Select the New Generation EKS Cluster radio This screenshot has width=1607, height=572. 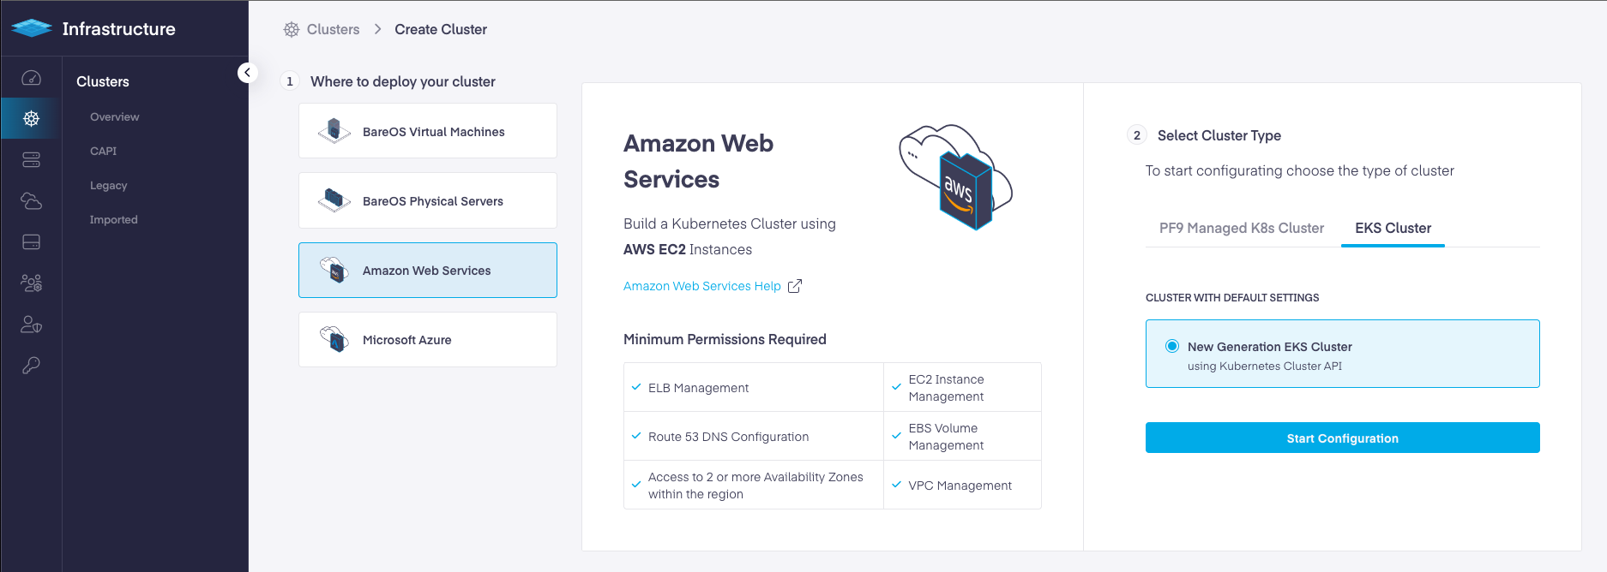(1172, 346)
